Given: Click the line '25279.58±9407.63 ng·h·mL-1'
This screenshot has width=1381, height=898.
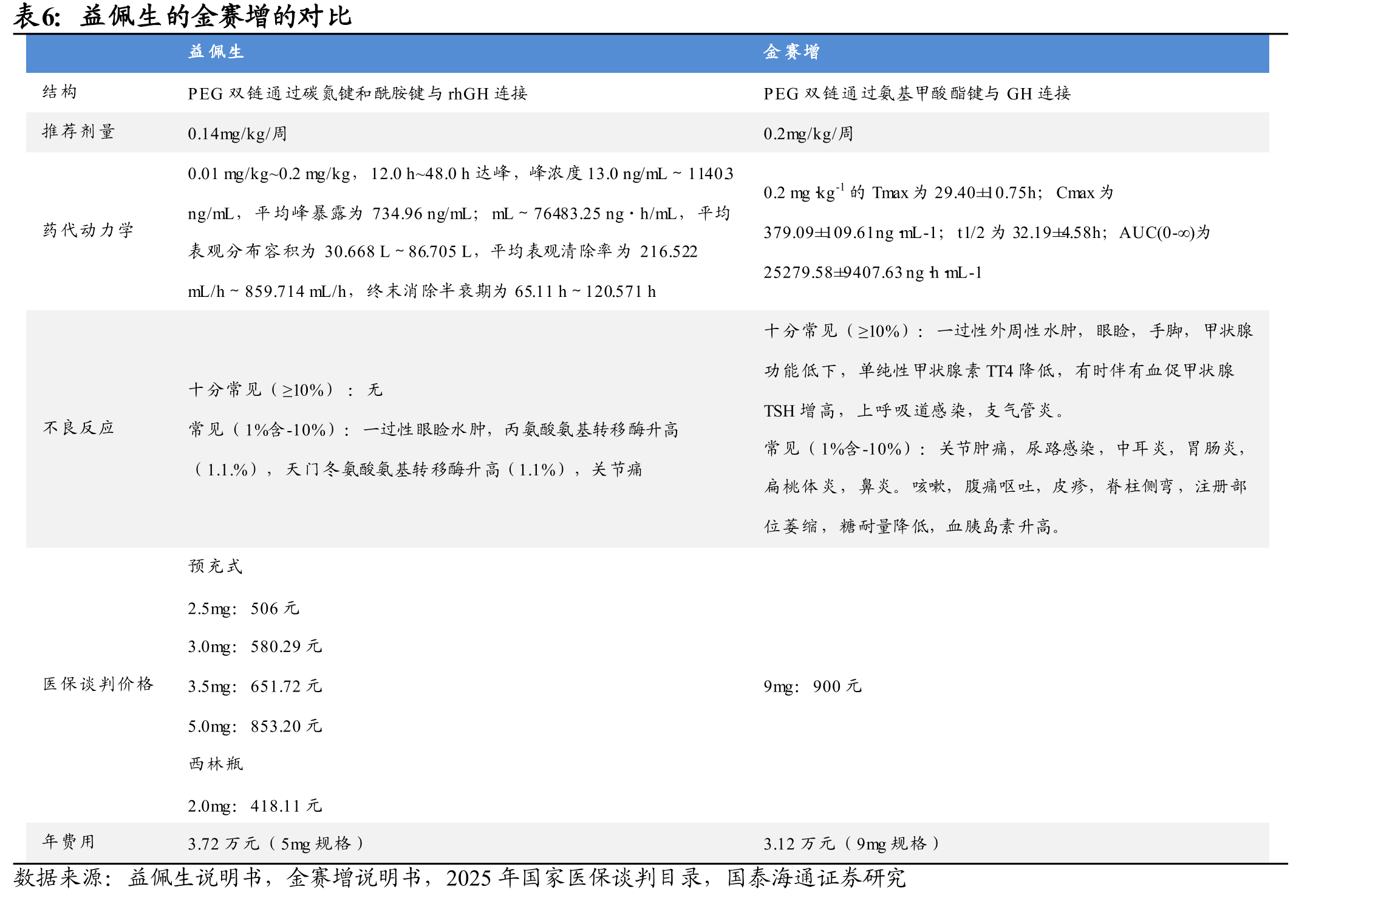Looking at the screenshot, I should [873, 273].
